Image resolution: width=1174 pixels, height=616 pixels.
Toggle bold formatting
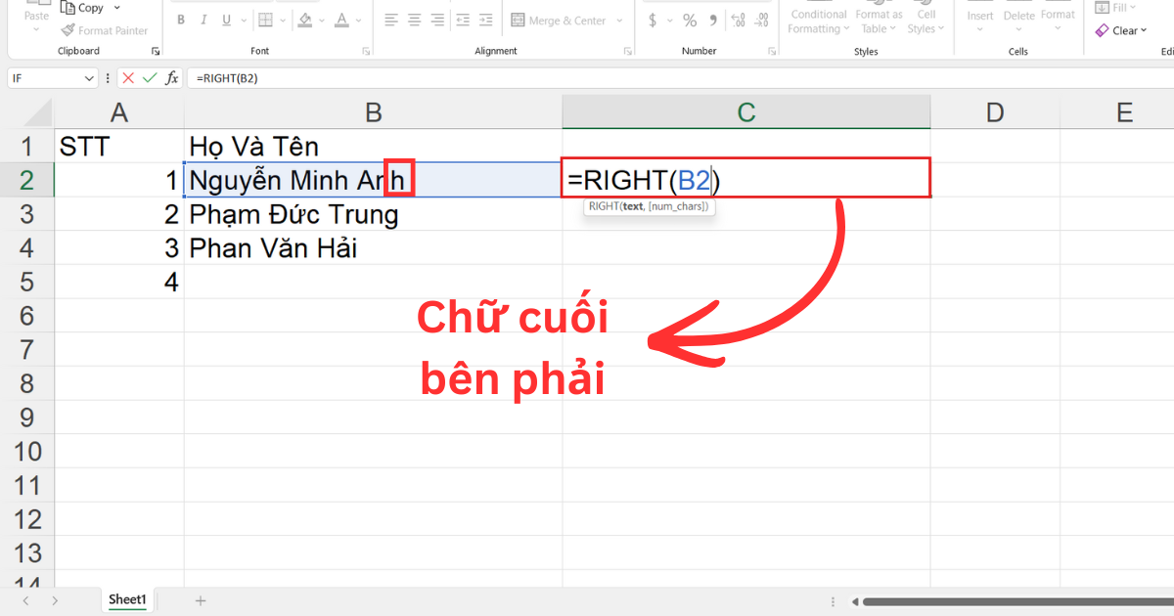click(180, 19)
